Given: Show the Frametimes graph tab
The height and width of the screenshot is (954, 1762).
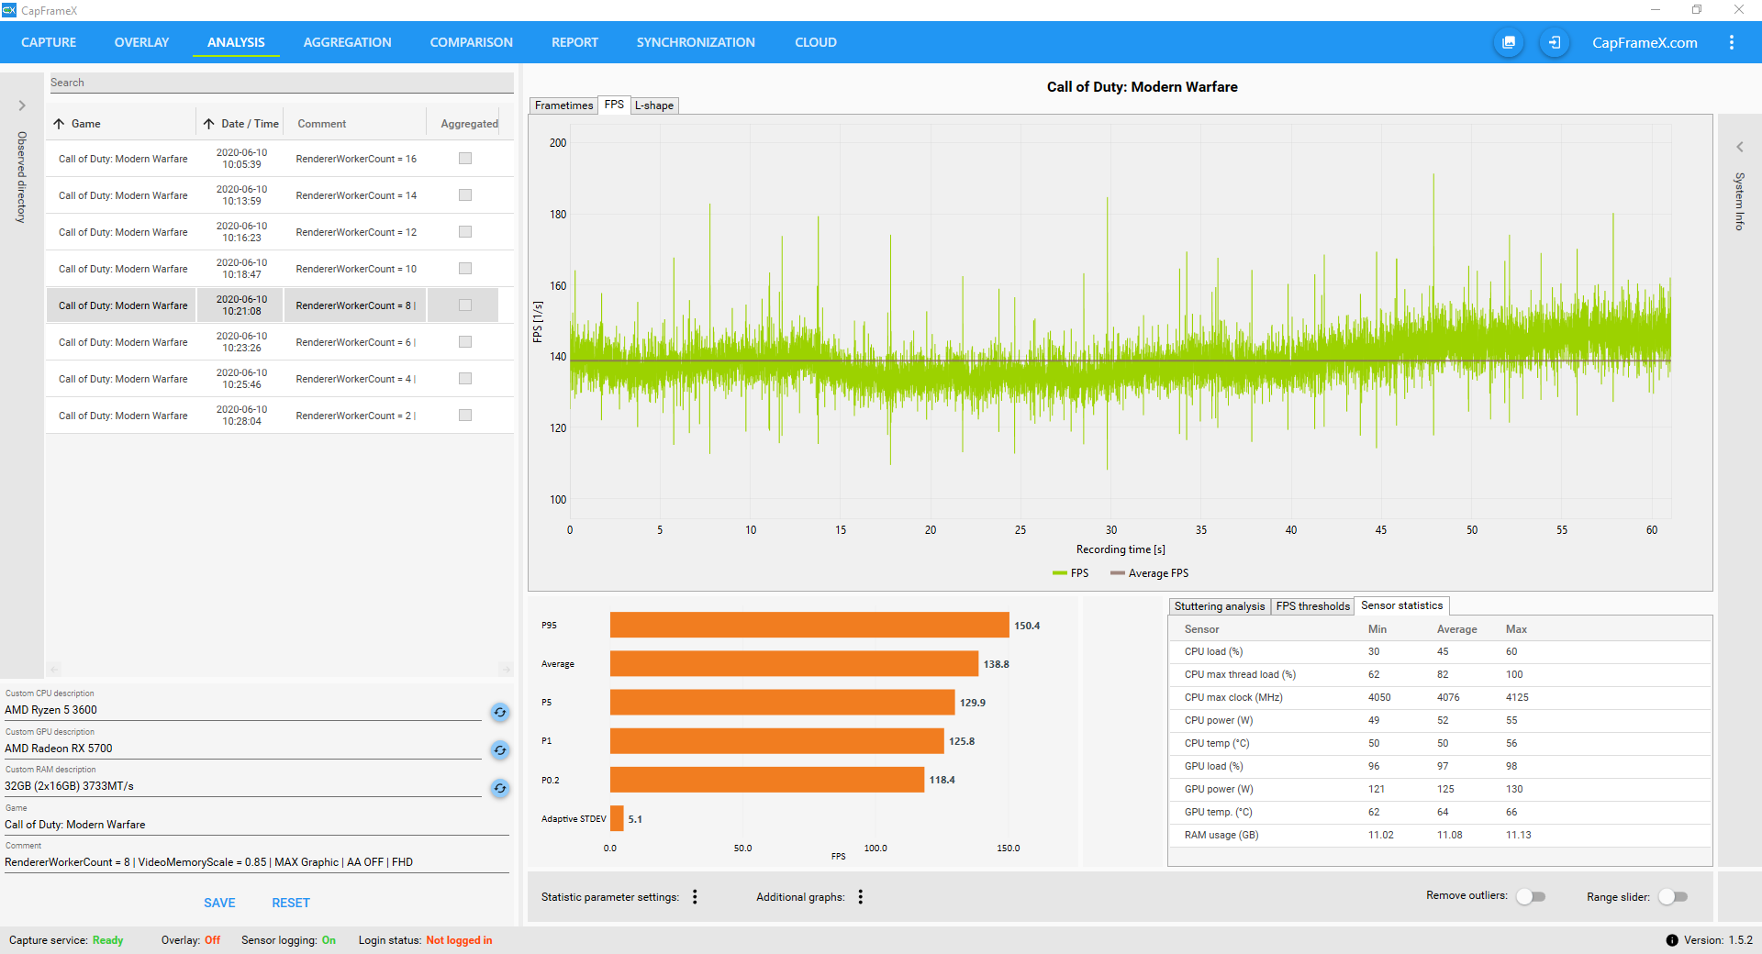Looking at the screenshot, I should [x=563, y=105].
